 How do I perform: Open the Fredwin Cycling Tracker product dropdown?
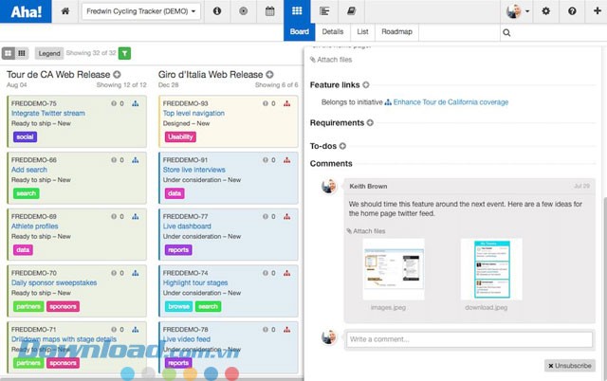141,11
